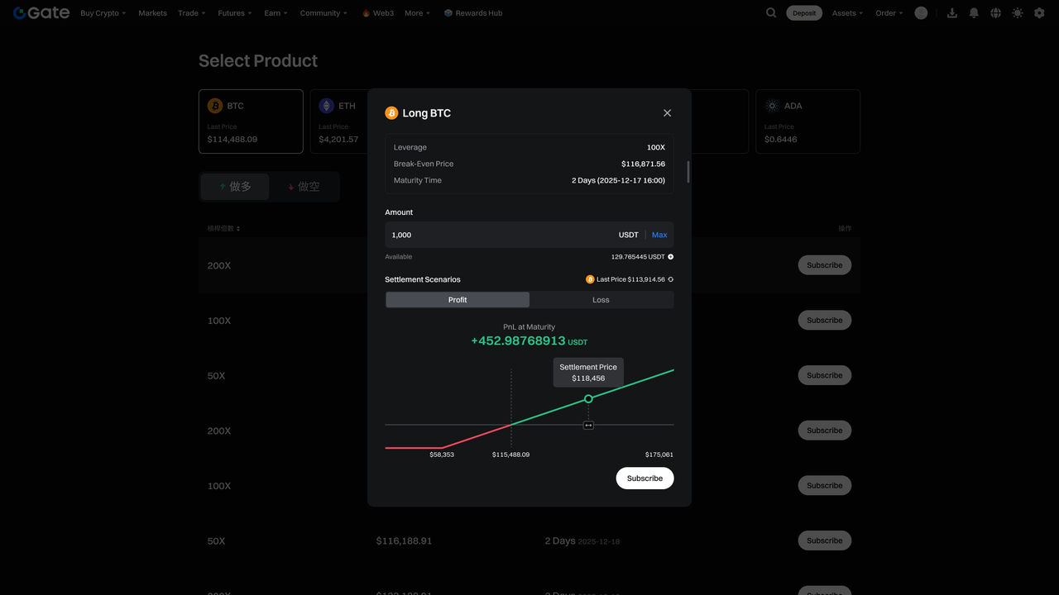Click the user avatar icon
The image size is (1059, 595).
(921, 13)
